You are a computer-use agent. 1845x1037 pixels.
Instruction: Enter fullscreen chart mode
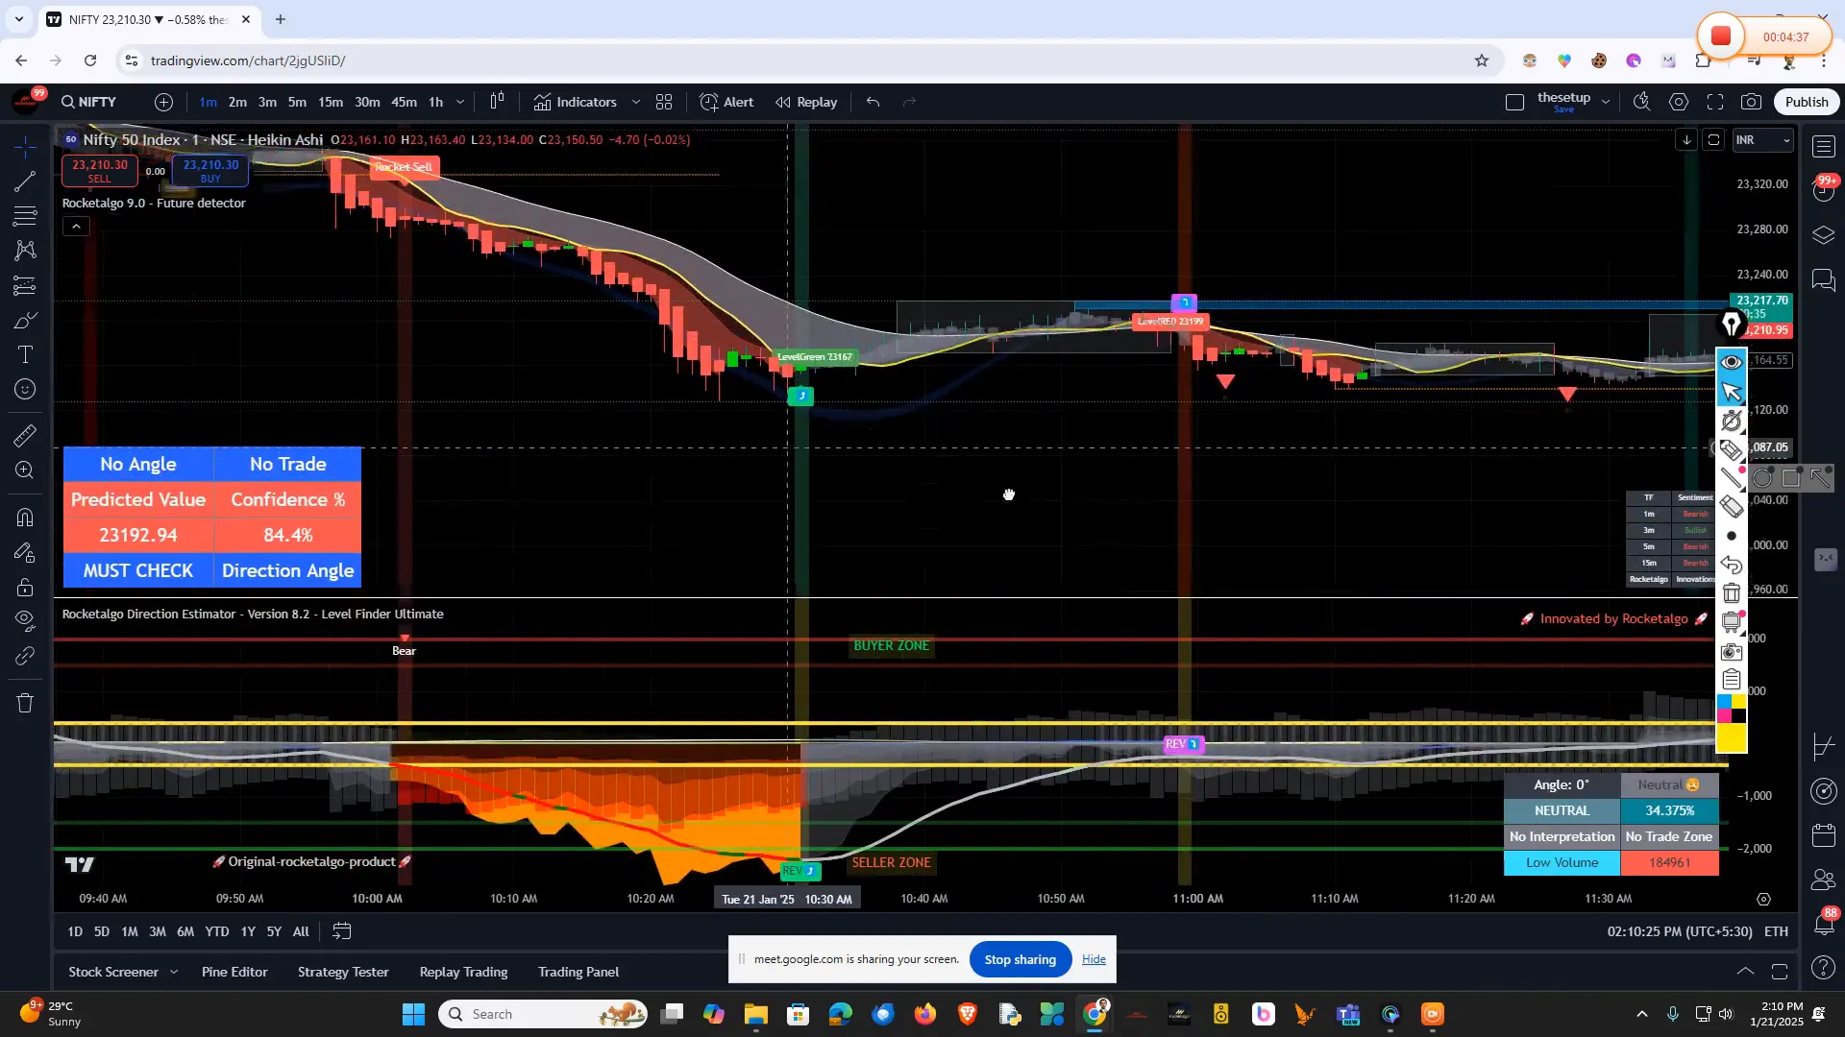coord(1715,102)
